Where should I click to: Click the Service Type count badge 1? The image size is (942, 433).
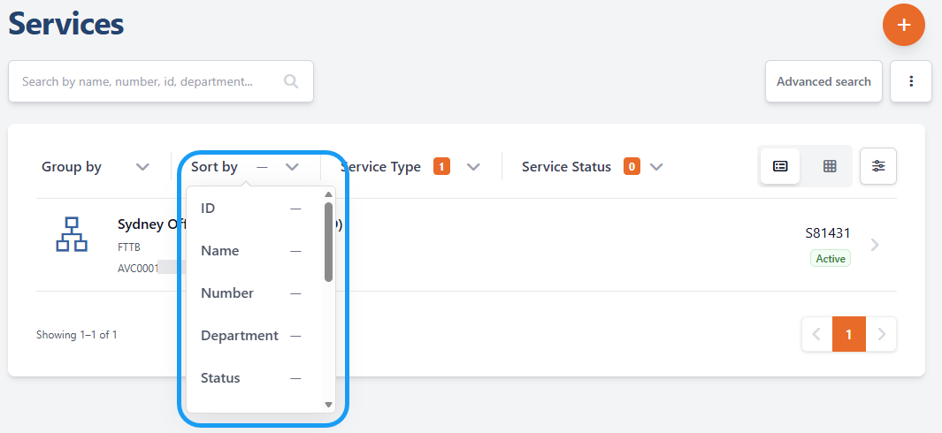441,166
